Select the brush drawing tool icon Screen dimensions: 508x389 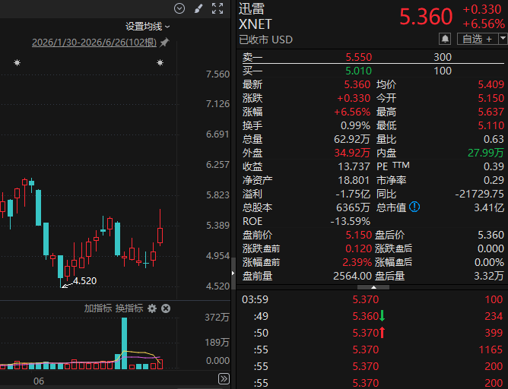click(x=198, y=8)
